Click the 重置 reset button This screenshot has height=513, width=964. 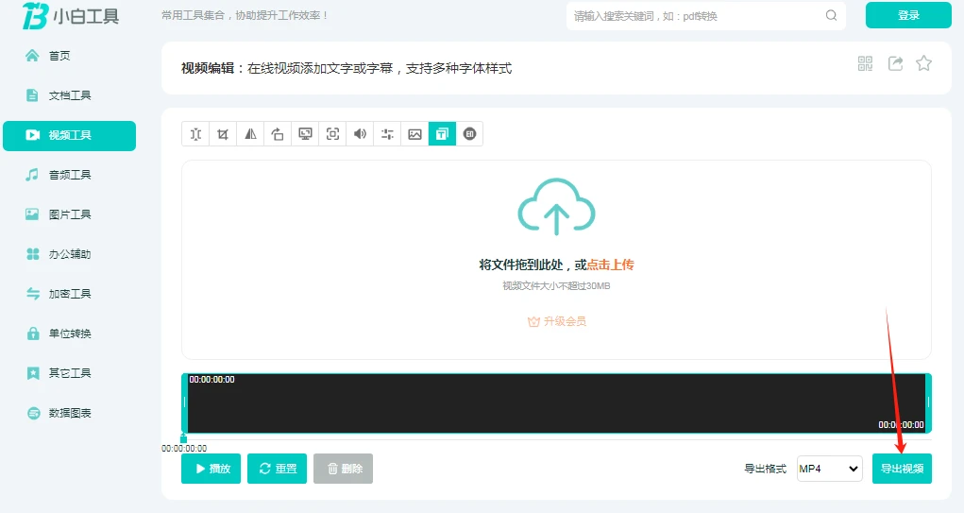277,469
